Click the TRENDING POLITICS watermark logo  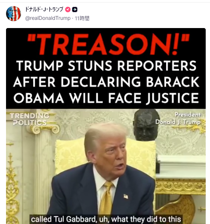click(x=30, y=119)
